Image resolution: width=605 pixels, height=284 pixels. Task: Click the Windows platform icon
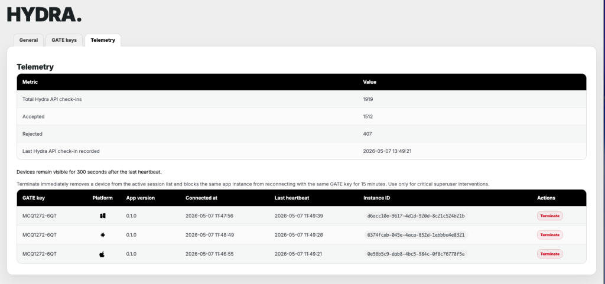(x=102, y=216)
